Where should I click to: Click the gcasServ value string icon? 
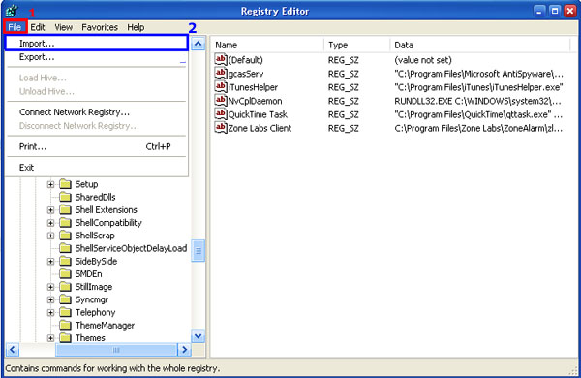(x=221, y=73)
